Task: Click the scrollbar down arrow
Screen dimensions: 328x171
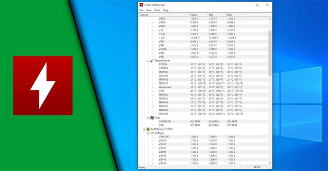Action: click(x=270, y=163)
